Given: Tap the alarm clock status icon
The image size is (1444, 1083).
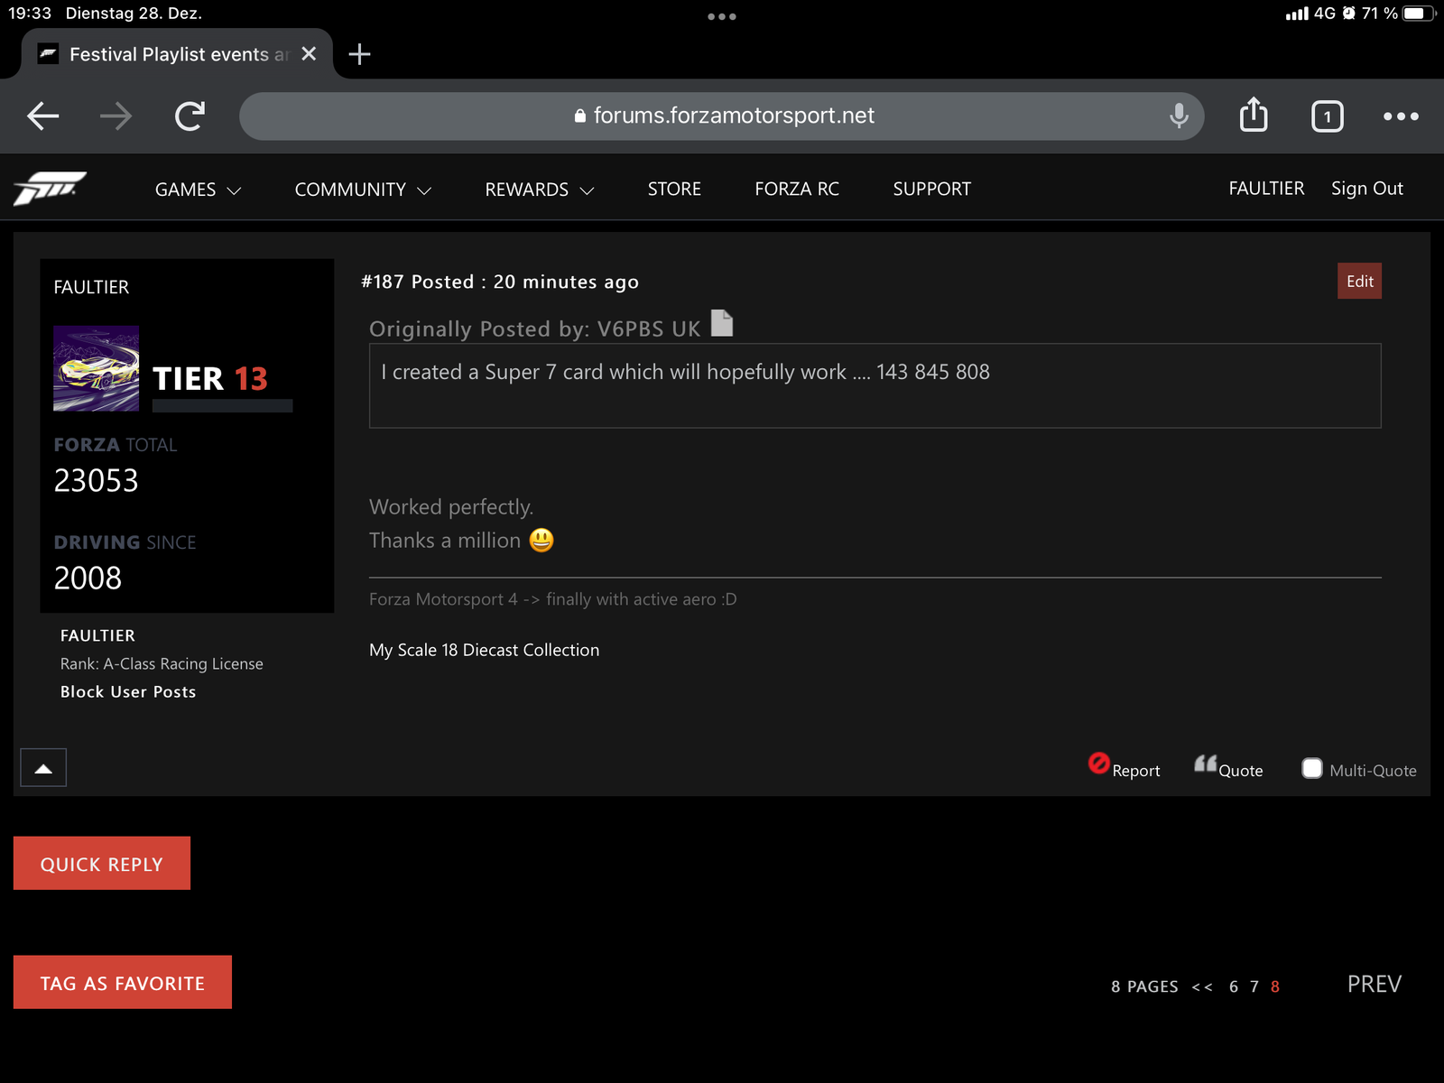Looking at the screenshot, I should click(x=1348, y=14).
